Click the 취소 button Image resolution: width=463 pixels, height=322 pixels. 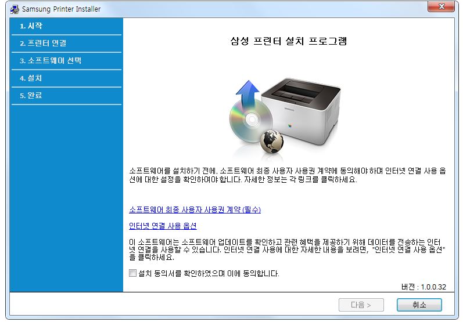419,305
